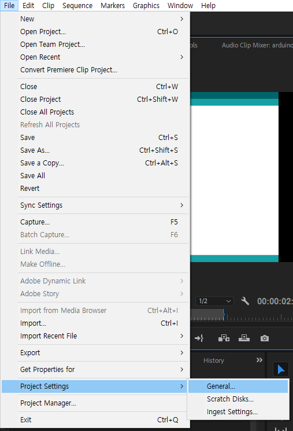Choose Ingest Settings... in submenu
This screenshot has height=431, width=293.
point(238,412)
